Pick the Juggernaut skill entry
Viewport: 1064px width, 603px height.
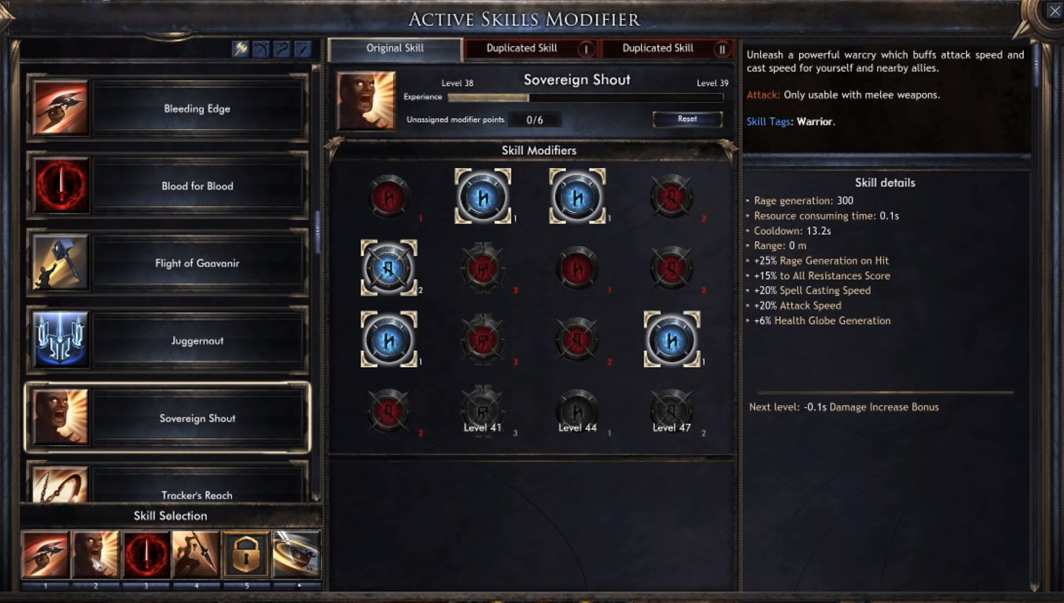point(167,340)
